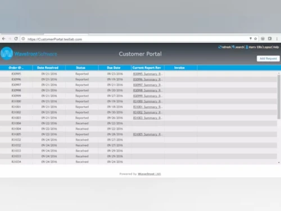Click the round extension icon beside the address bar
Image resolution: width=281 pixels, height=211 pixels.
(262, 39)
